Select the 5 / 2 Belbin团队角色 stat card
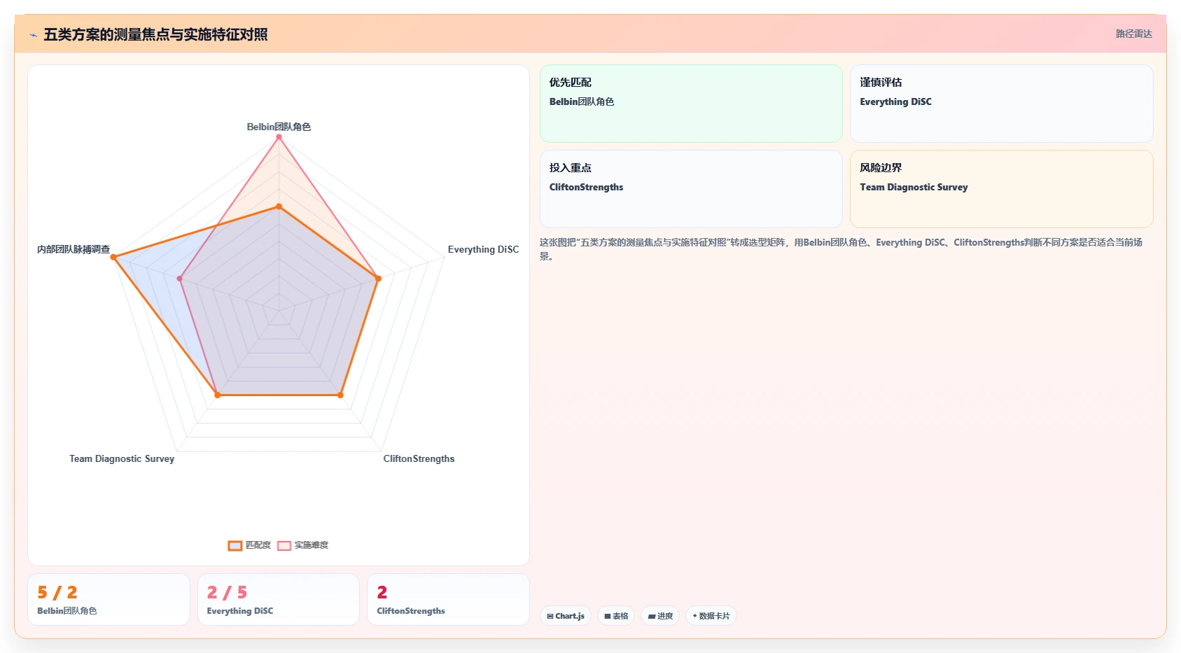This screenshot has height=653, width=1181. coord(109,599)
